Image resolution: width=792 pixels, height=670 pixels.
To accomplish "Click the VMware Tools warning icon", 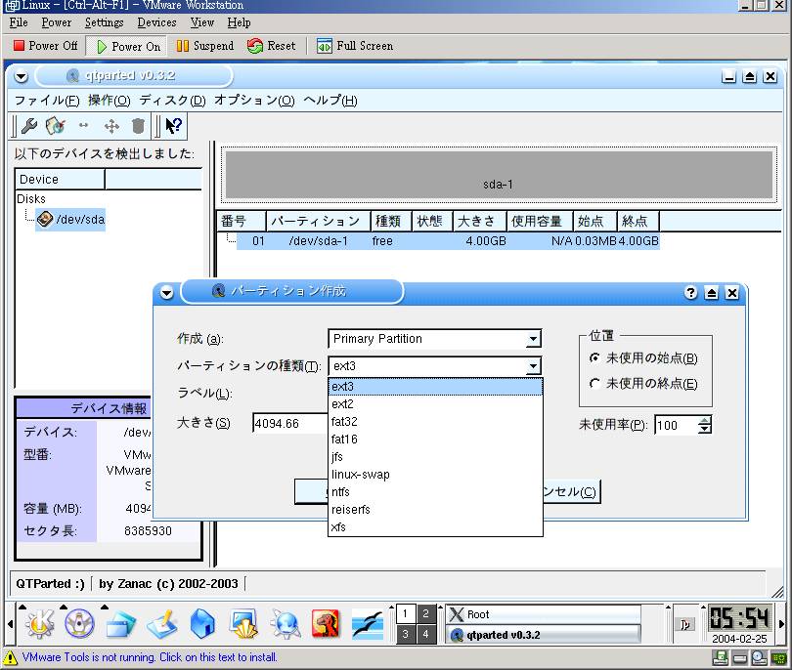I will point(10,657).
